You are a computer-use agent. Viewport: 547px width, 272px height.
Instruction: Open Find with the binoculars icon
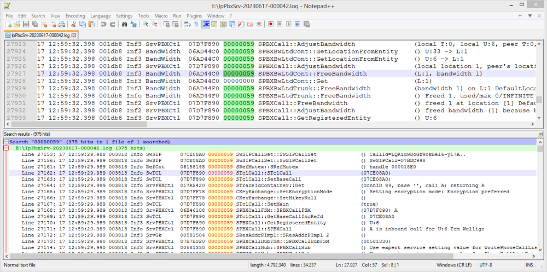tap(125, 24)
